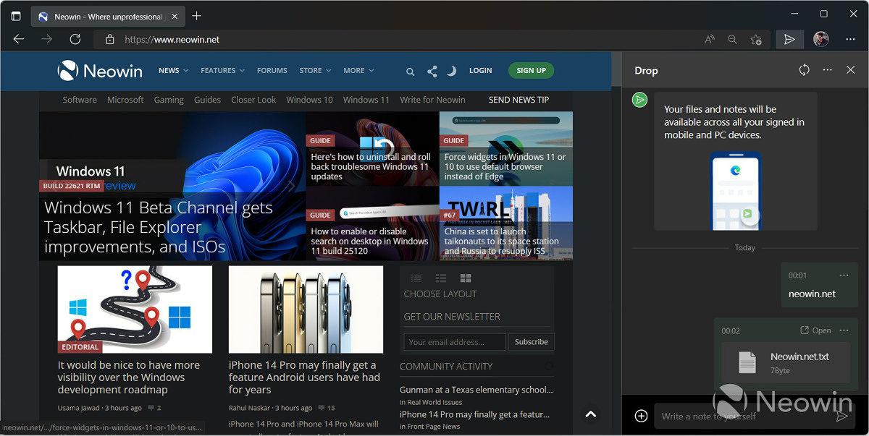Open the Drop panel more options menu
This screenshot has width=869, height=436.
(827, 69)
